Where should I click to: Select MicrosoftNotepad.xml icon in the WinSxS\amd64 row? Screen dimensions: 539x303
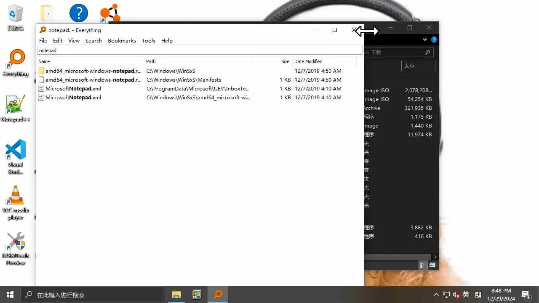pyautogui.click(x=41, y=97)
